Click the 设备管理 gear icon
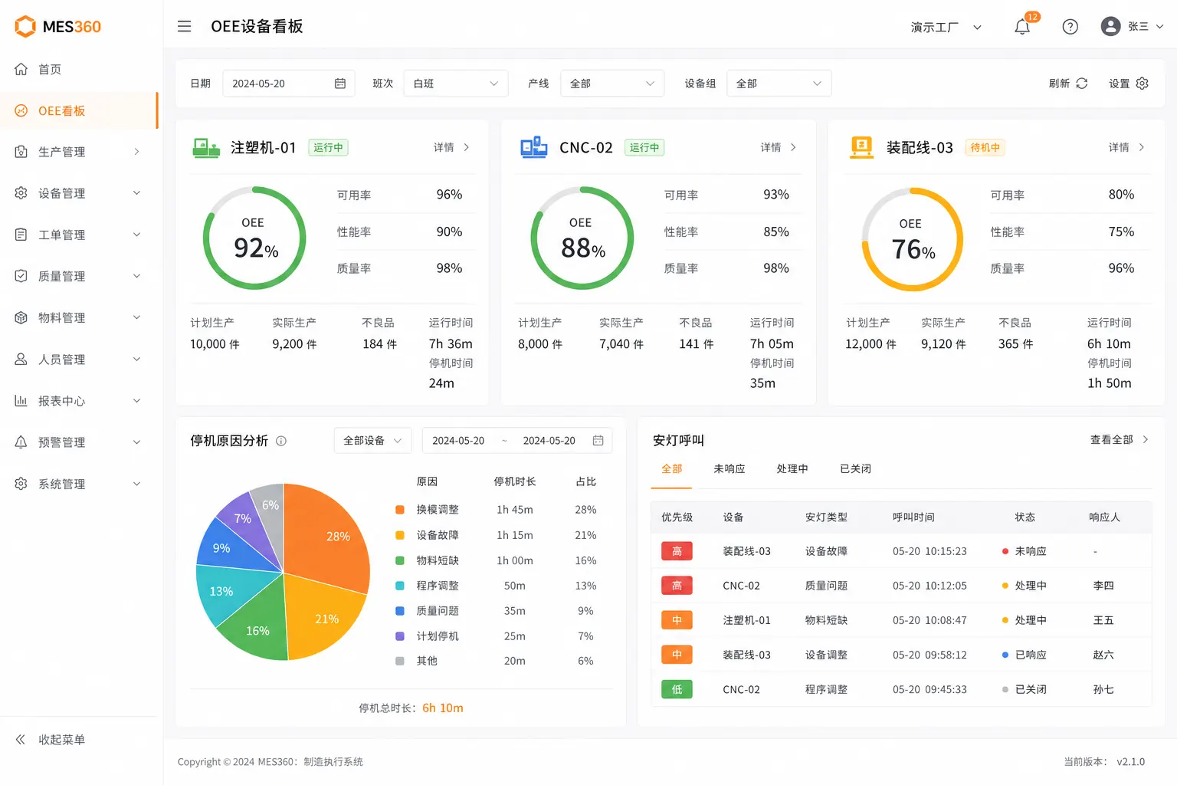Image resolution: width=1177 pixels, height=785 pixels. (x=21, y=193)
